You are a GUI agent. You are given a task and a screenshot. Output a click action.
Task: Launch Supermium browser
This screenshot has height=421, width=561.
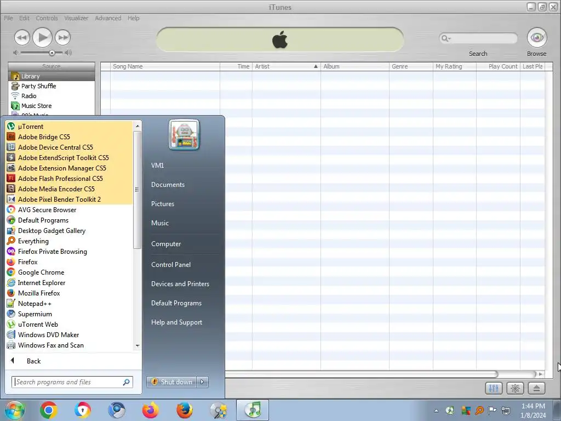(x=70, y=314)
